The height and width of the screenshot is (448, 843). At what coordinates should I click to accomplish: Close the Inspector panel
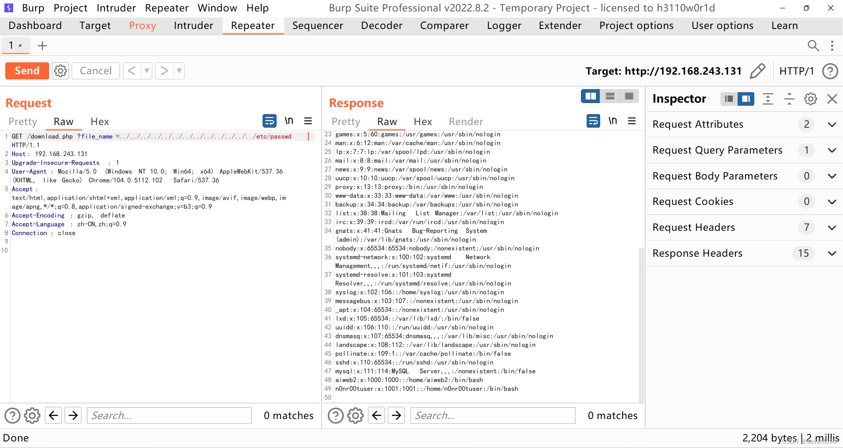pyautogui.click(x=832, y=99)
